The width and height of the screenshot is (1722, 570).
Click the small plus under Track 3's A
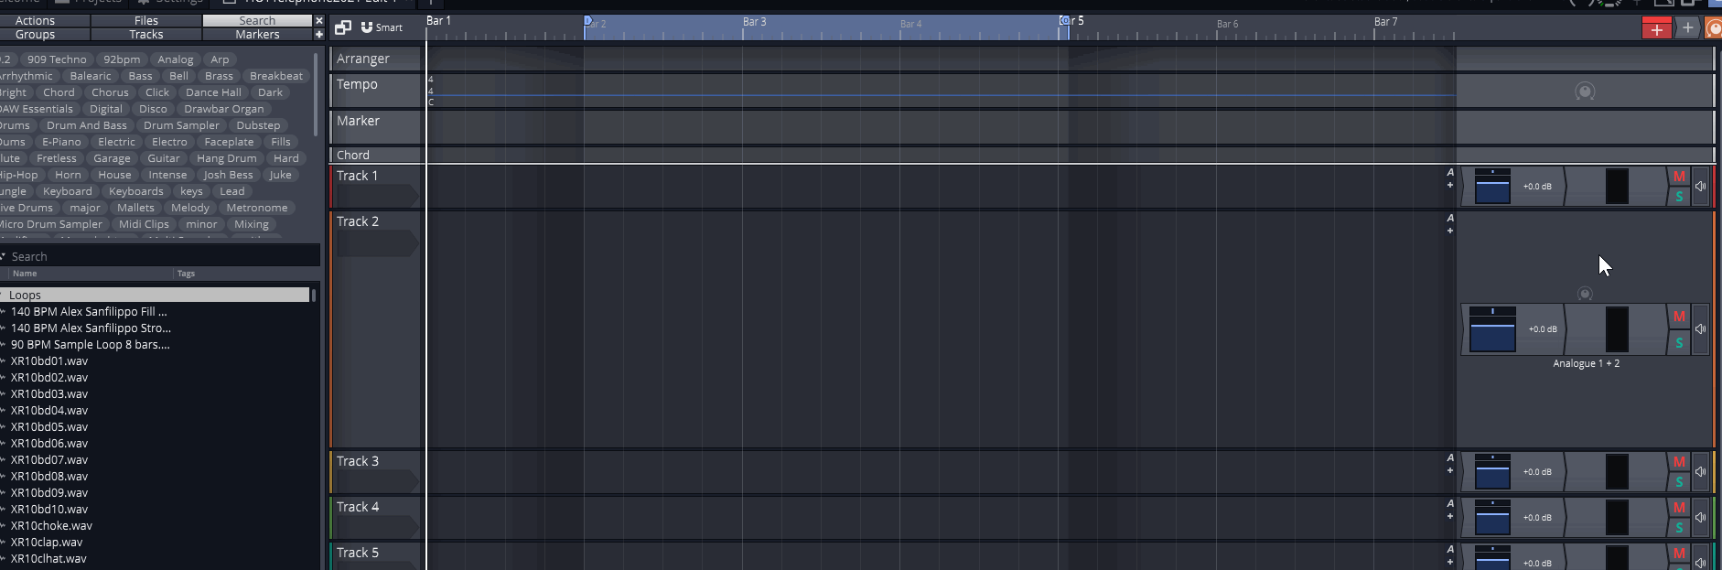click(1450, 471)
